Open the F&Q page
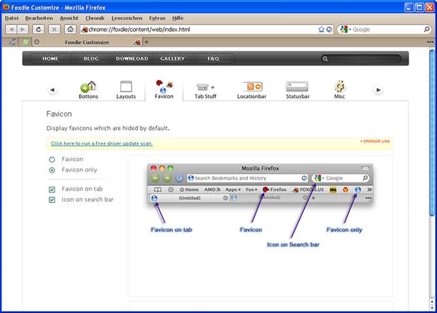Viewport: 437px width, 313px height. [213, 58]
